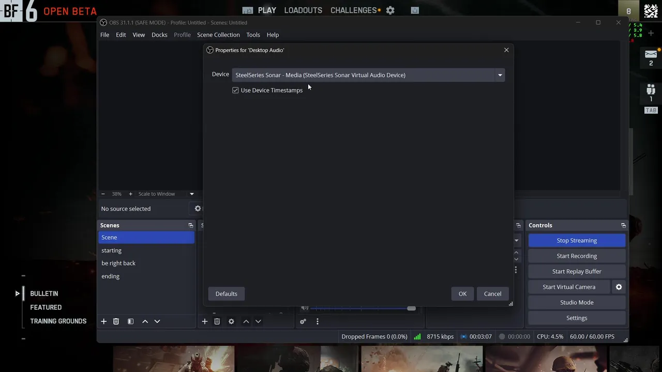Open the three-dot menu in the Scene Transitions panel
Screen dimensions: 662x372
coord(516,270)
